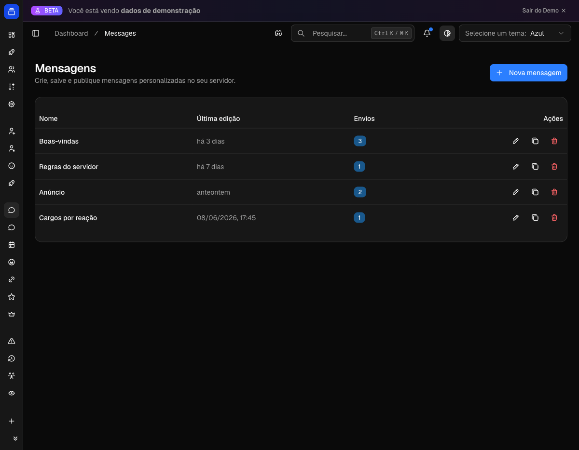Image resolution: width=579 pixels, height=450 pixels.
Task: Edit the Boas-vindas message pencil icon
Action: [x=516, y=141]
